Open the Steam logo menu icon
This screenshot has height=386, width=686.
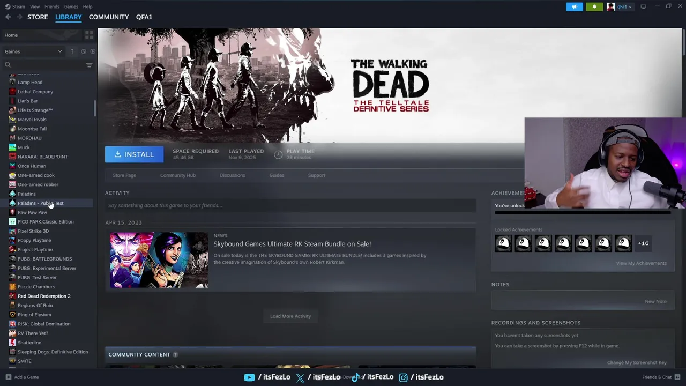pos(8,6)
